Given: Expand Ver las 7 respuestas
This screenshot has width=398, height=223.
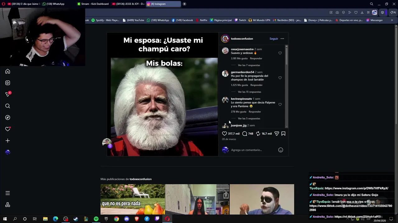Looking at the screenshot, I should [x=249, y=65].
